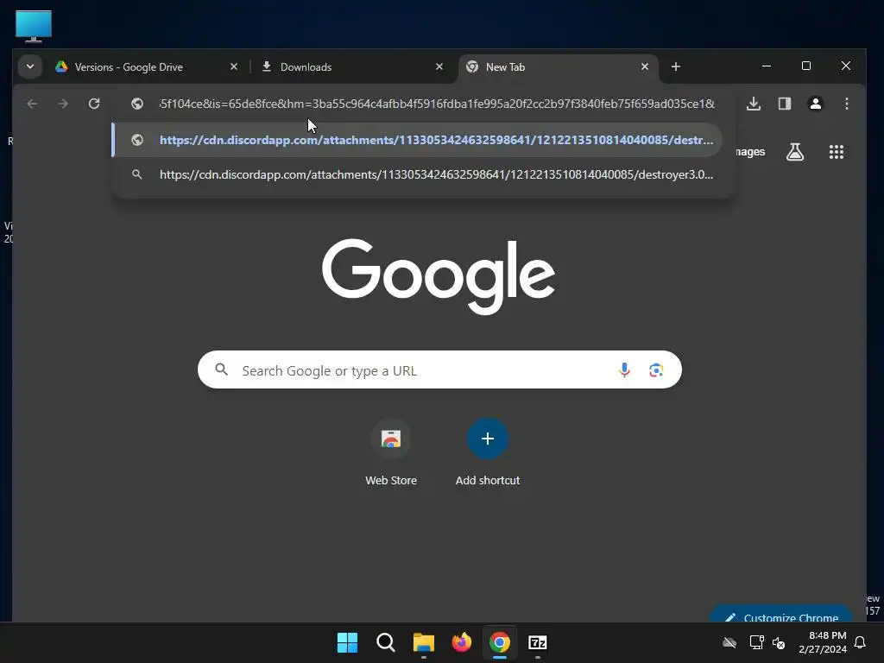Click the Add shortcut button
The image size is (884, 663).
tap(488, 452)
